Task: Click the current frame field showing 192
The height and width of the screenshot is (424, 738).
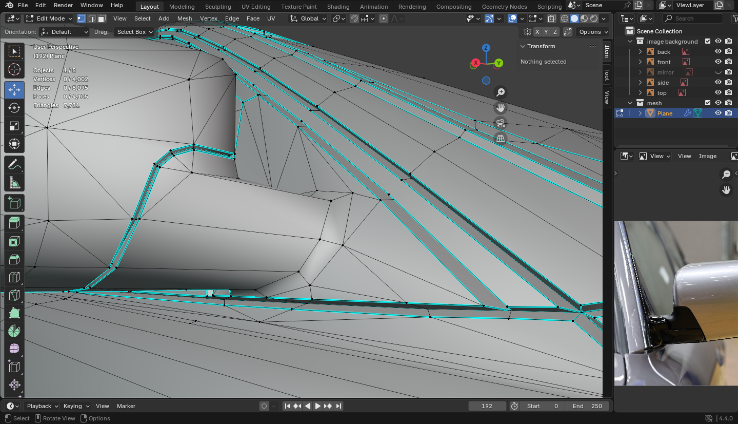Action: (x=487, y=406)
